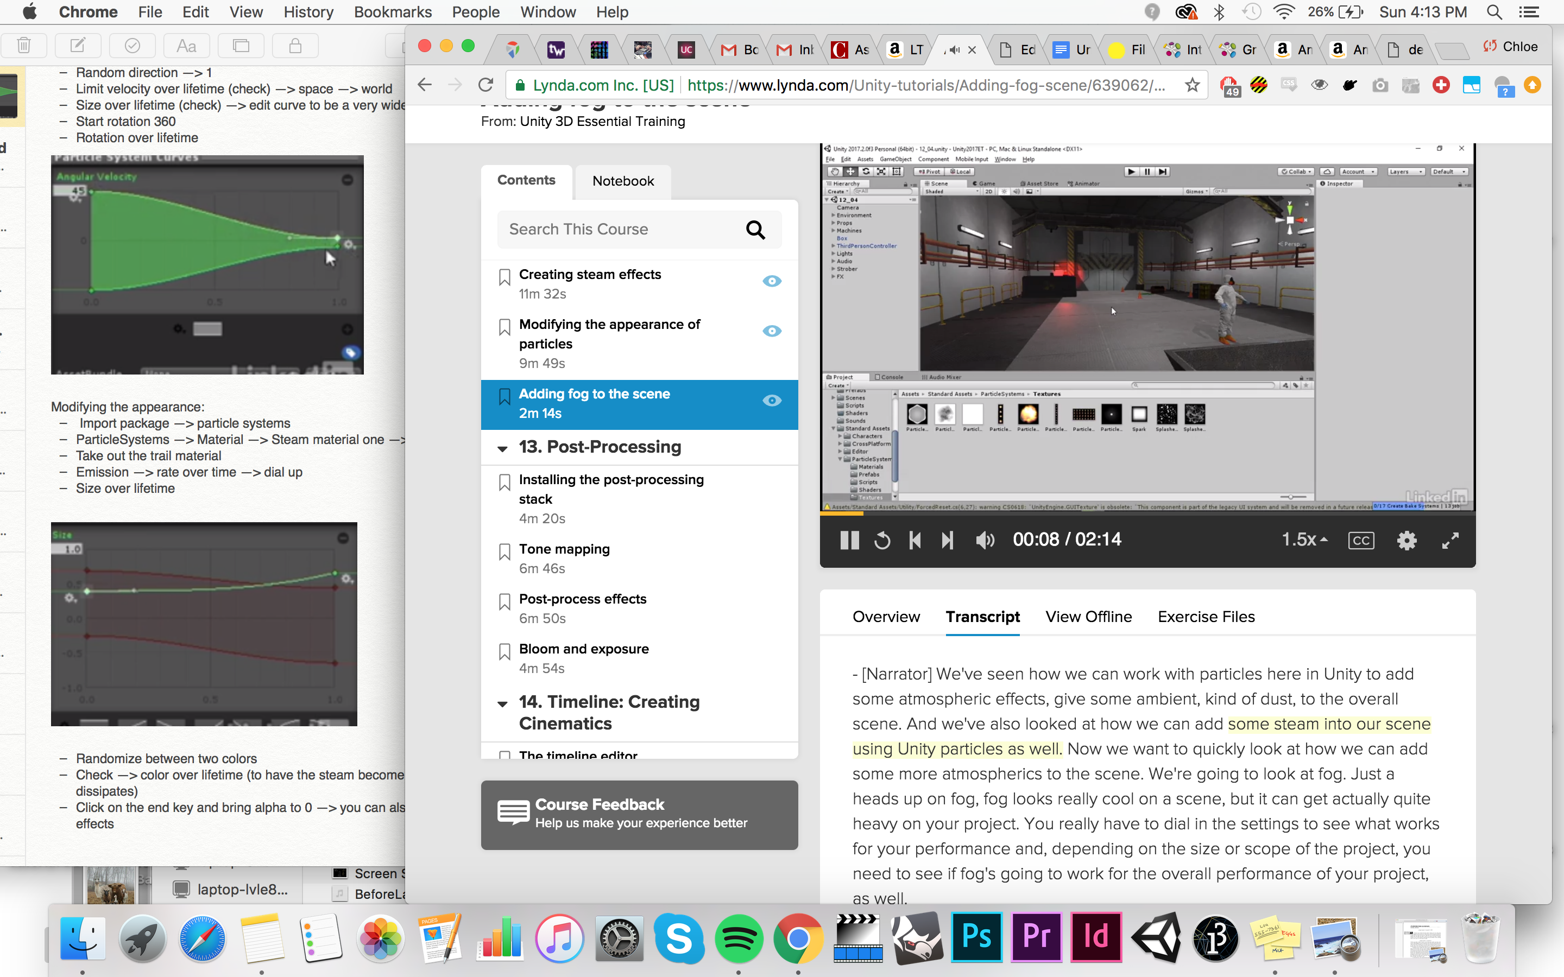Click the angular velocity curve image in Notes
Image resolution: width=1564 pixels, height=977 pixels.
point(207,265)
